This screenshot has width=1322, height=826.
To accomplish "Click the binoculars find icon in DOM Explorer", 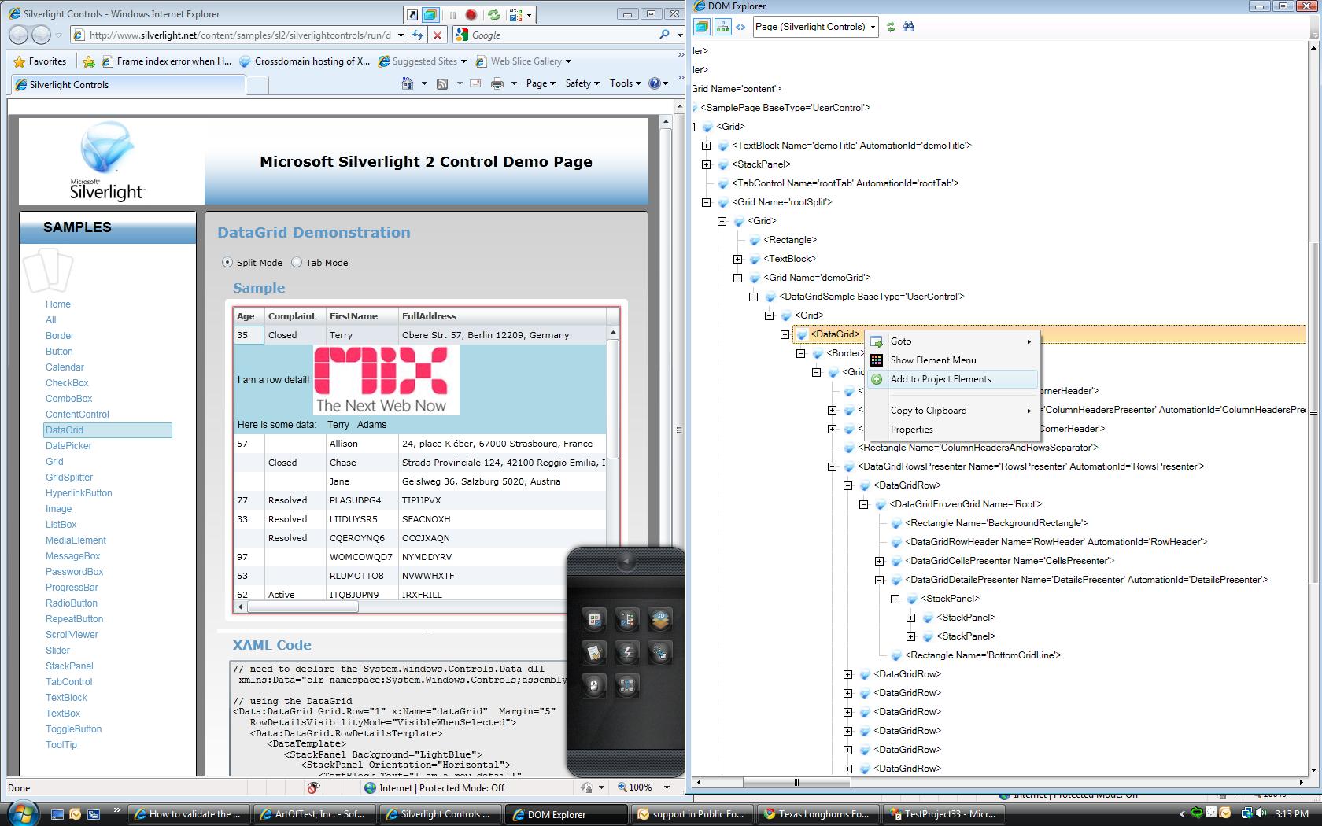I will (909, 27).
